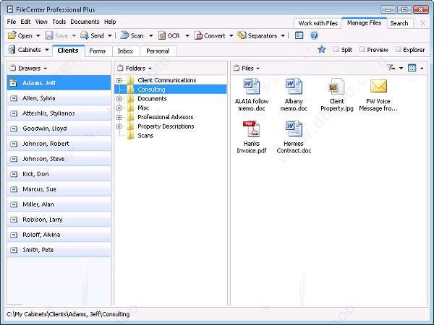
Task: Click the Convert toolbar icon
Action: tap(198, 35)
